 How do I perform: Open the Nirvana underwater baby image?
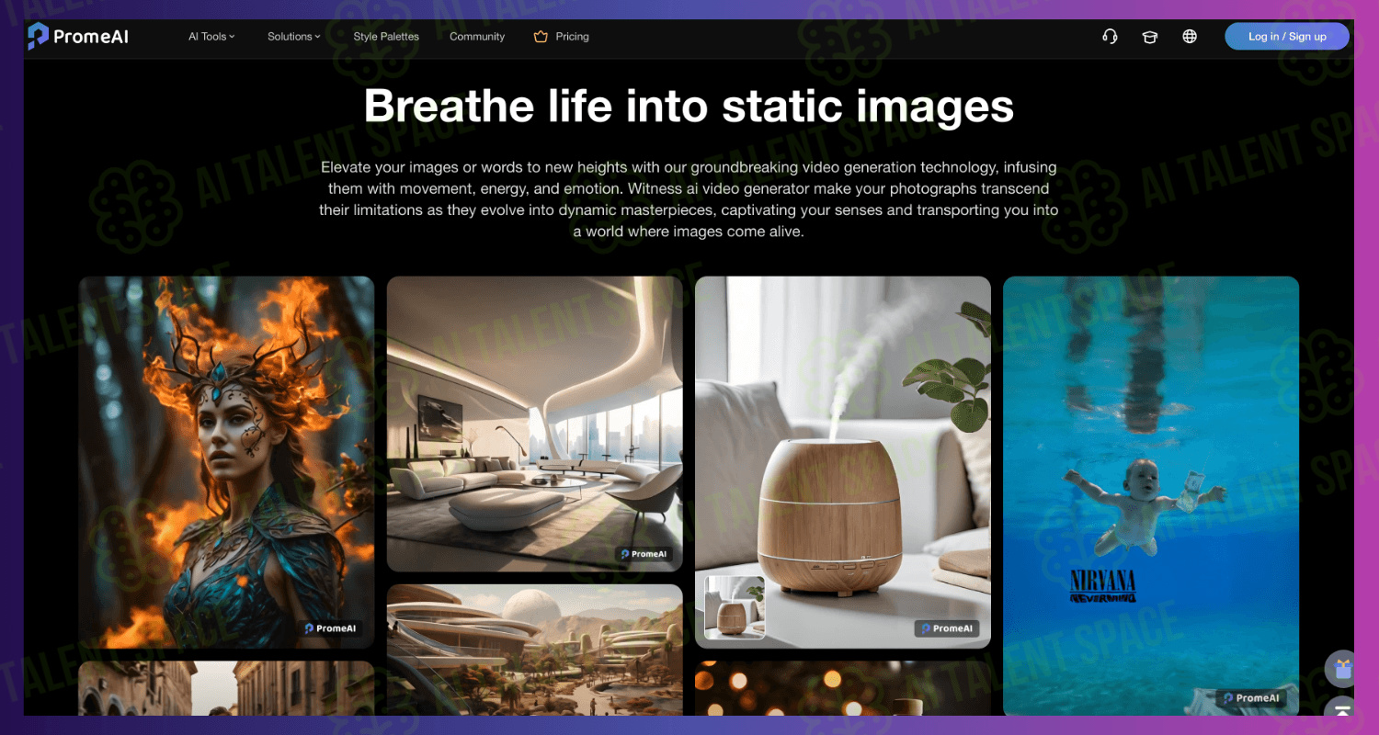pyautogui.click(x=1151, y=496)
